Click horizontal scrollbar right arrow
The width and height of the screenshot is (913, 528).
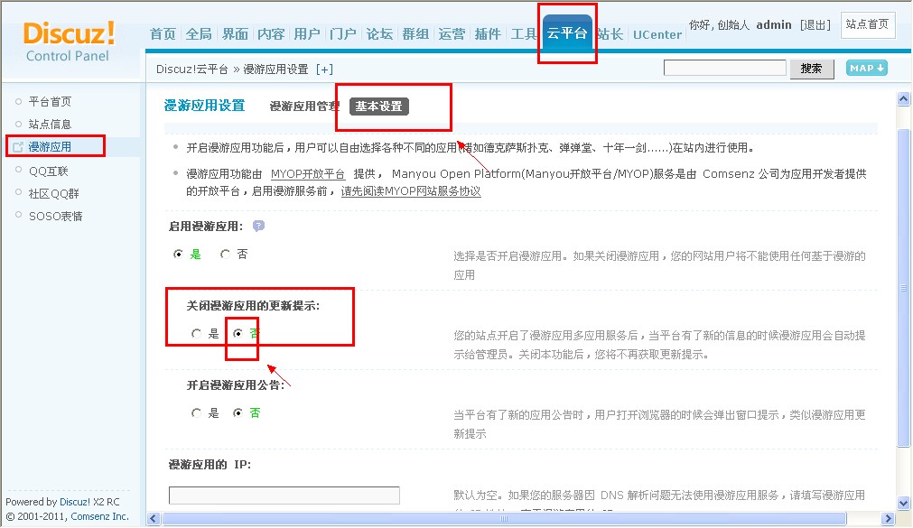point(888,518)
